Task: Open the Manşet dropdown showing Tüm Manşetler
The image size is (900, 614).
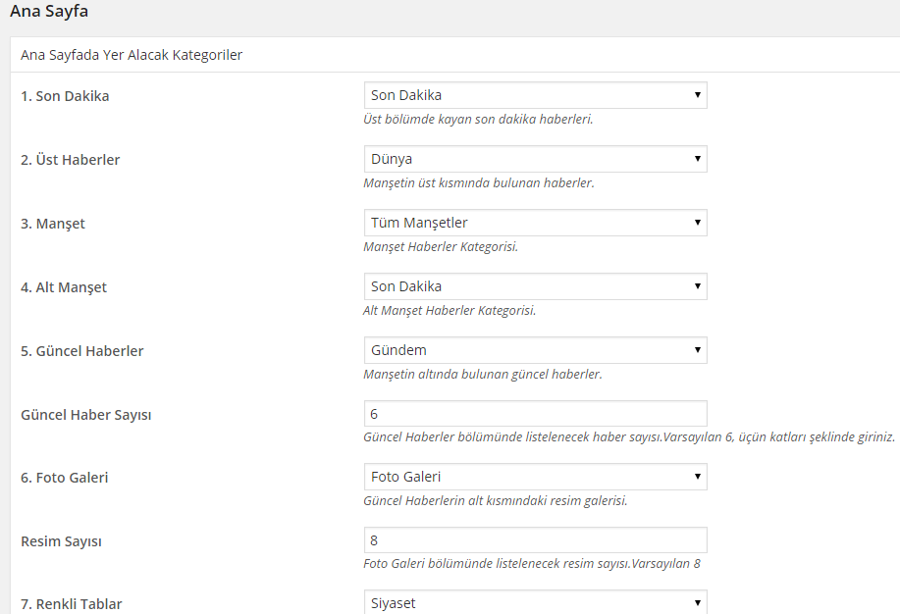Action: tap(536, 223)
